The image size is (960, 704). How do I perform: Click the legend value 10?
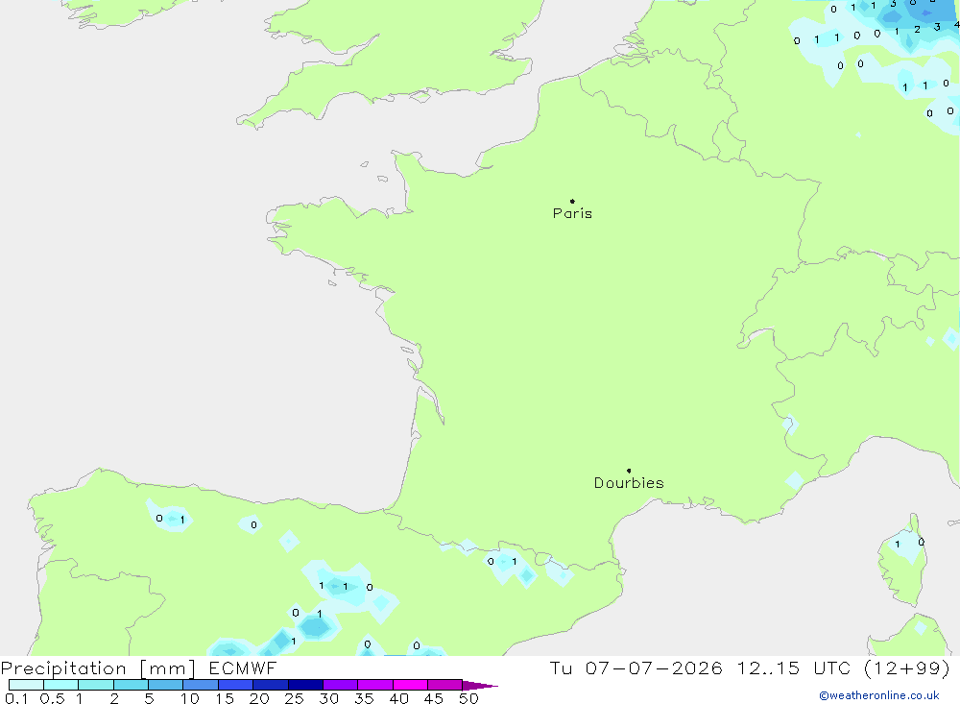(x=190, y=698)
